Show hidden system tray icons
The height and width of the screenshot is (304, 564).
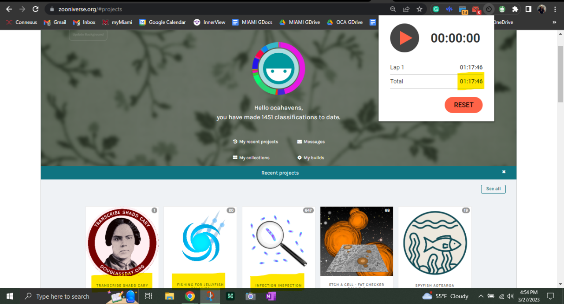pyautogui.click(x=481, y=296)
